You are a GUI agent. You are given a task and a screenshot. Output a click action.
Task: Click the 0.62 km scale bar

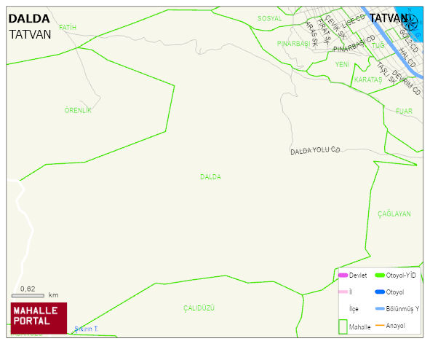click(28, 296)
